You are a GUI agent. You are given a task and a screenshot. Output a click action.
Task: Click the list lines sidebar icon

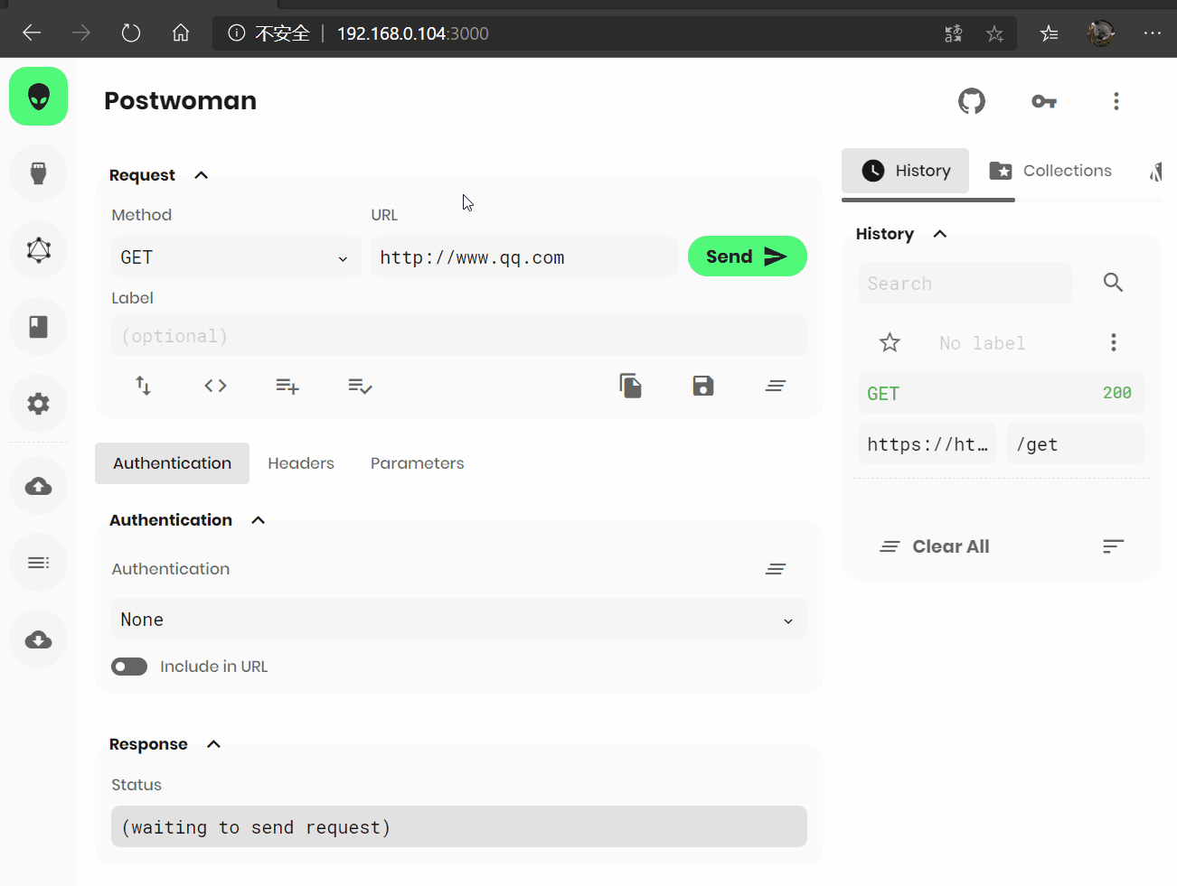(38, 563)
